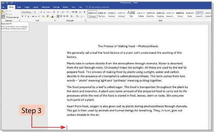Apply the No Spacing style
Viewport: 216px width, 132px height.
(x=102, y=14)
